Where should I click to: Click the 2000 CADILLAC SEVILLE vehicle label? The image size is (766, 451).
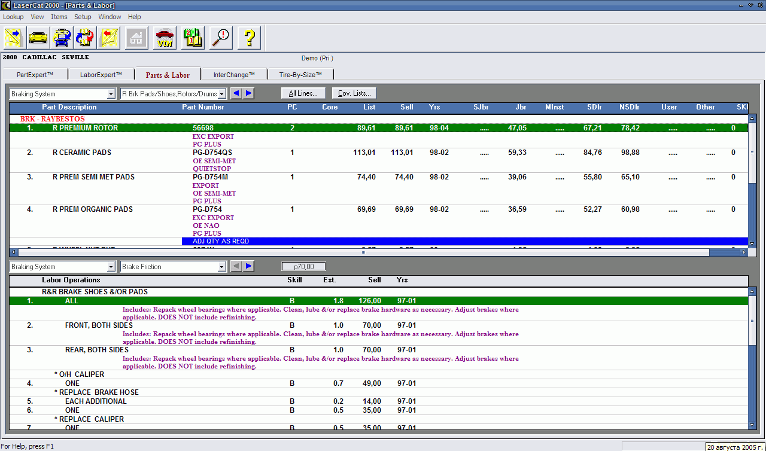pos(45,57)
